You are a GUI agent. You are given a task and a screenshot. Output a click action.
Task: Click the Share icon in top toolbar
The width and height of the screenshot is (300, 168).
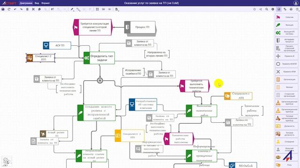click(261, 9)
